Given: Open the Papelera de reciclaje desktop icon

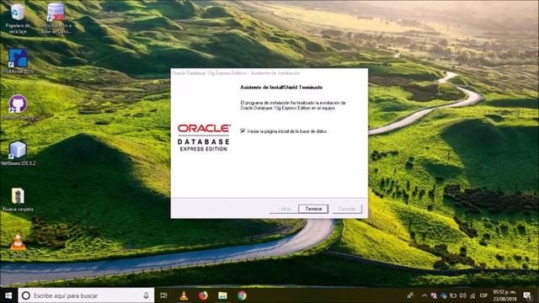Looking at the screenshot, I should point(18,18).
